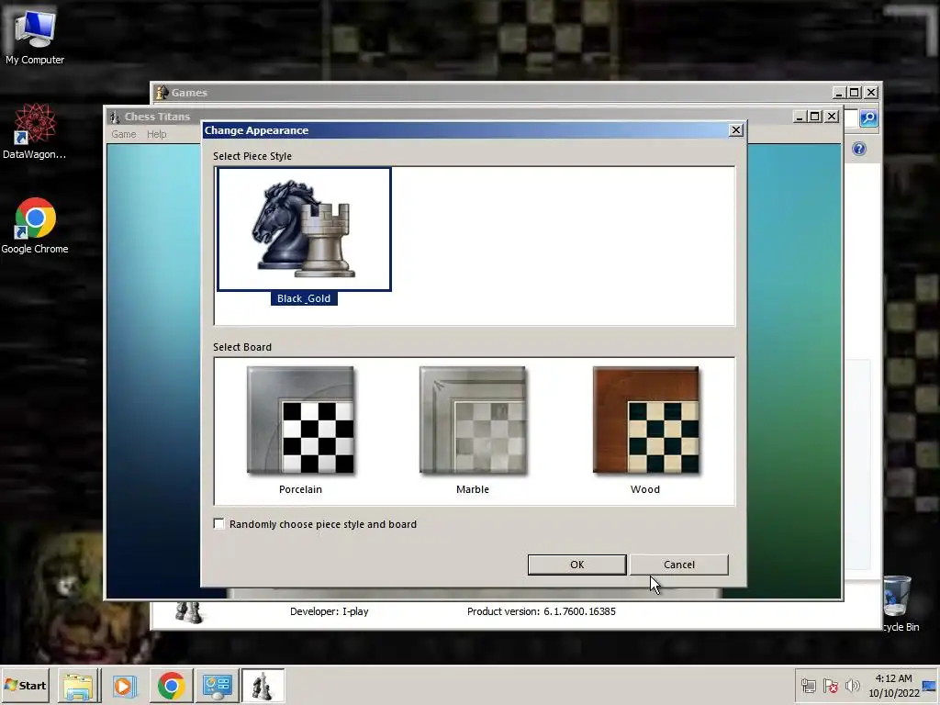This screenshot has height=705, width=940.
Task: Click the Black_Gold label text
Action: [x=304, y=298]
